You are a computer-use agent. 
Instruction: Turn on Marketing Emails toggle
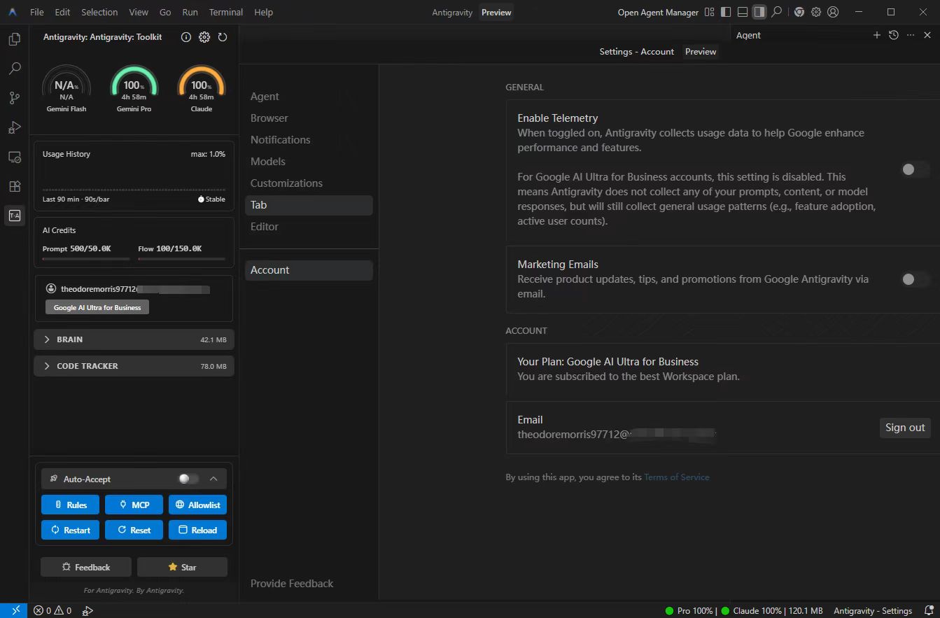pos(913,279)
